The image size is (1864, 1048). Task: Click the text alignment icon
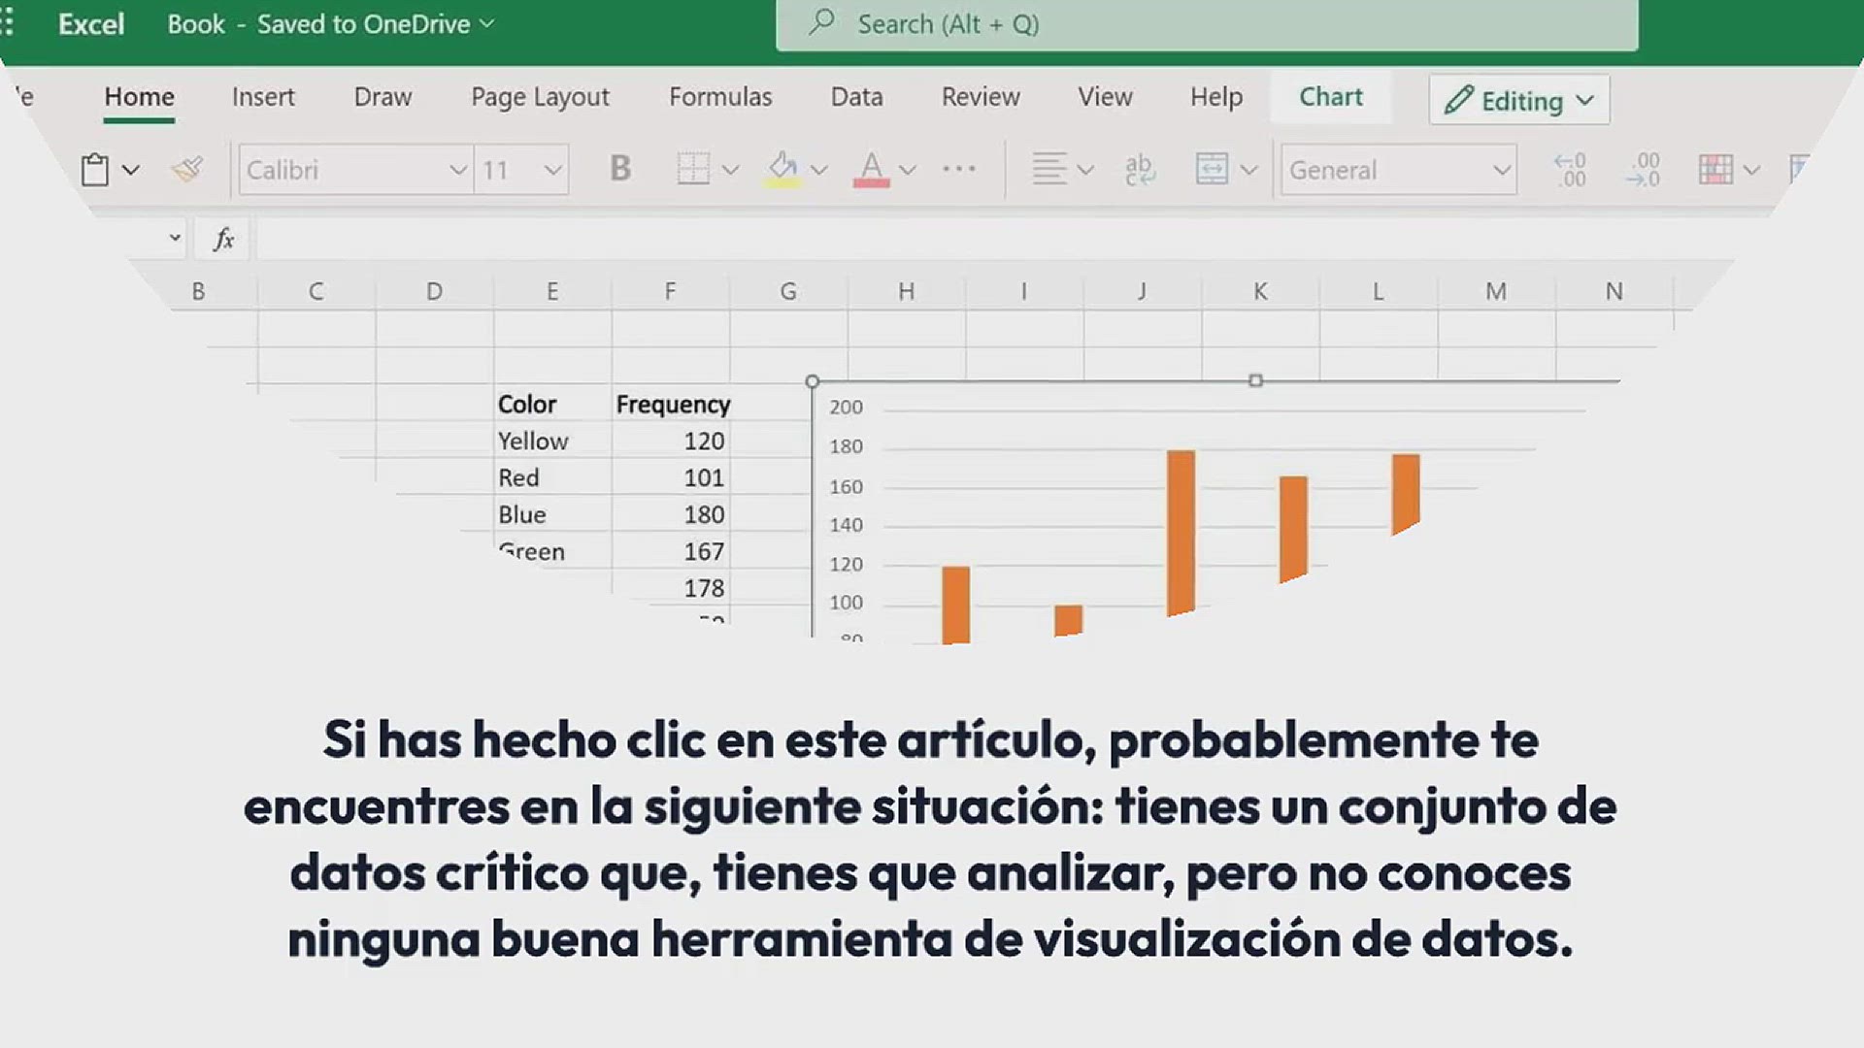pyautogui.click(x=1049, y=169)
